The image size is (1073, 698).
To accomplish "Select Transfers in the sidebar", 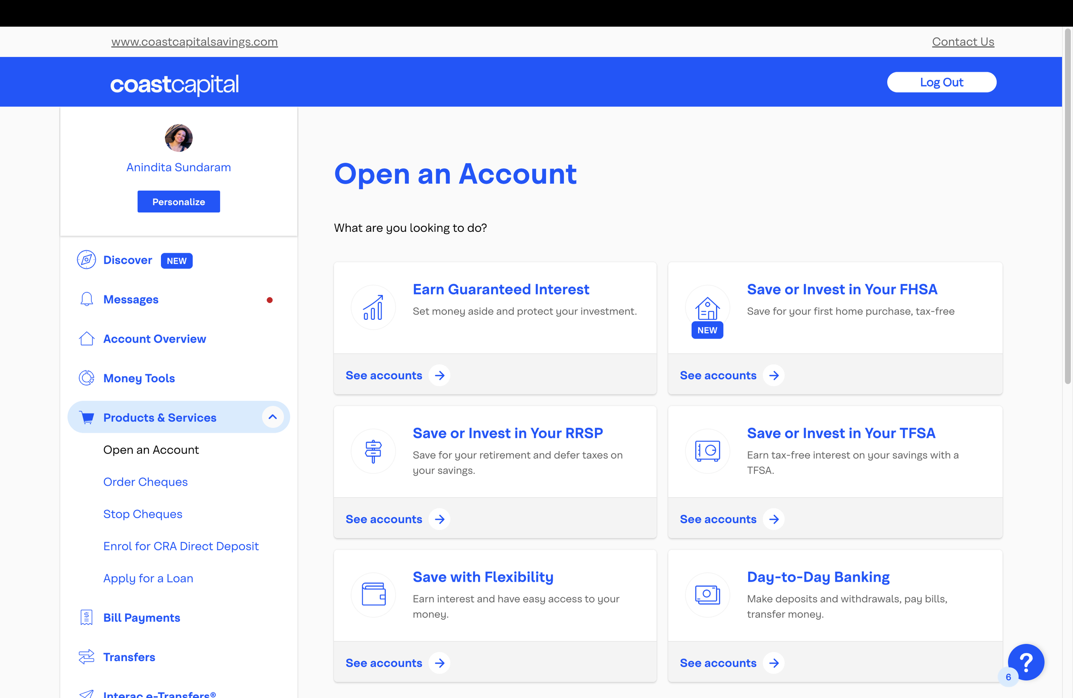I will [129, 657].
